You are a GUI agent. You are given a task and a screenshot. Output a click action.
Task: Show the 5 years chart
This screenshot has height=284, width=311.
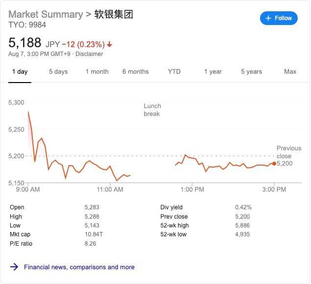(251, 72)
